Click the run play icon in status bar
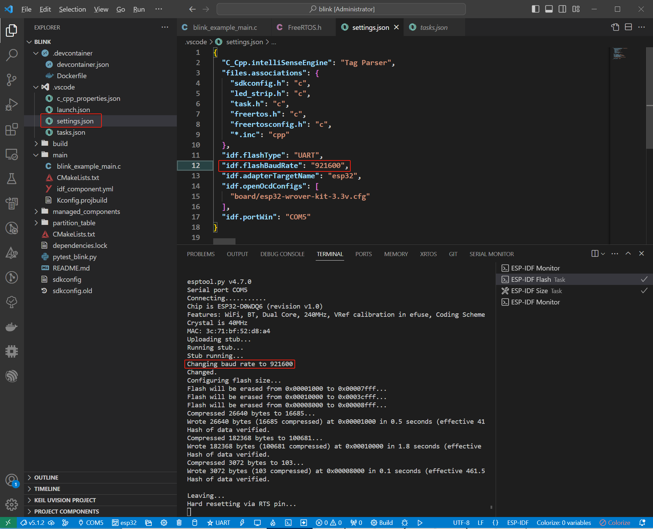Screen dimensions: 653x529 pyautogui.click(x=420, y=522)
